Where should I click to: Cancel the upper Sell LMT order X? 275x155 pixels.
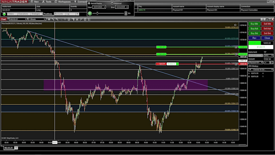pos(236,47)
